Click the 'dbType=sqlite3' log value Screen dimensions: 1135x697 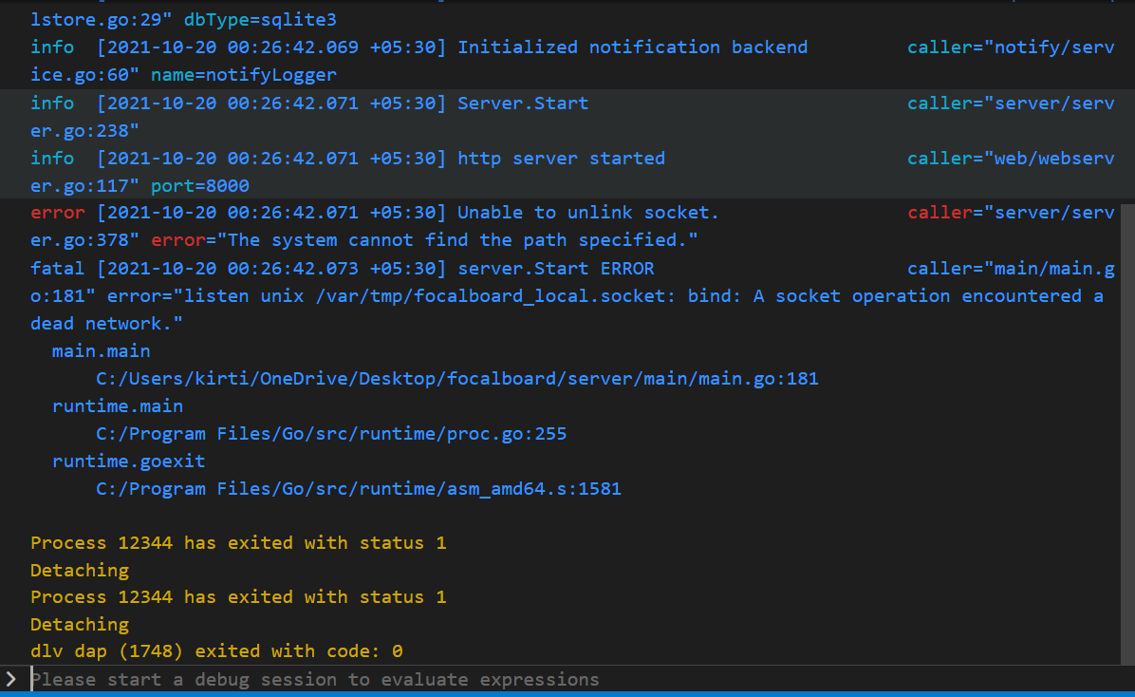pyautogui.click(x=260, y=20)
